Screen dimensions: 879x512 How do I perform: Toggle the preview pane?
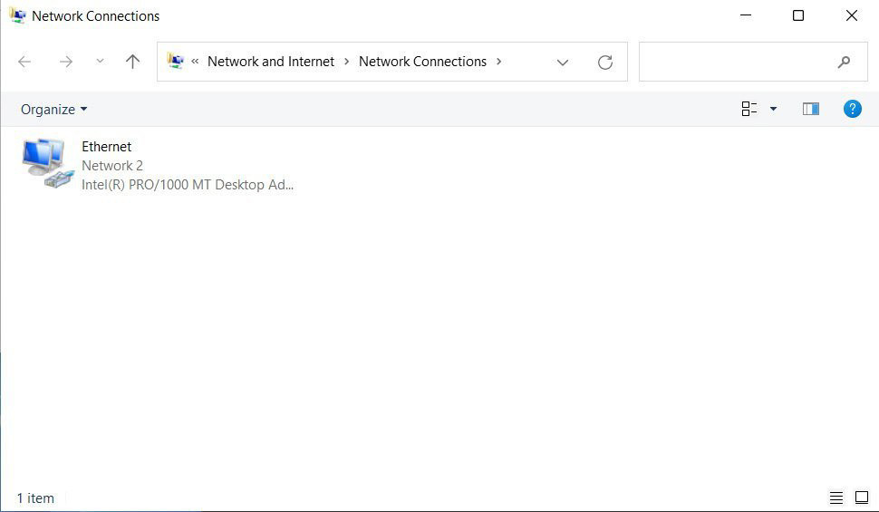pos(810,109)
